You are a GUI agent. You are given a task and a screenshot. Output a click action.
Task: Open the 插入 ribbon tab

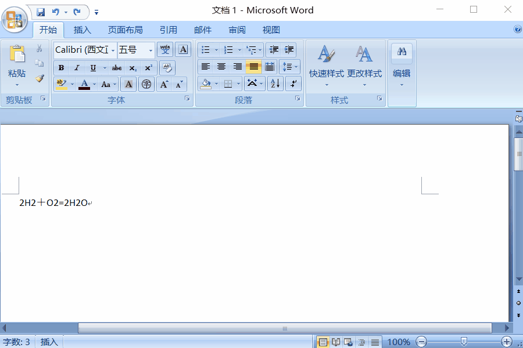click(x=82, y=30)
